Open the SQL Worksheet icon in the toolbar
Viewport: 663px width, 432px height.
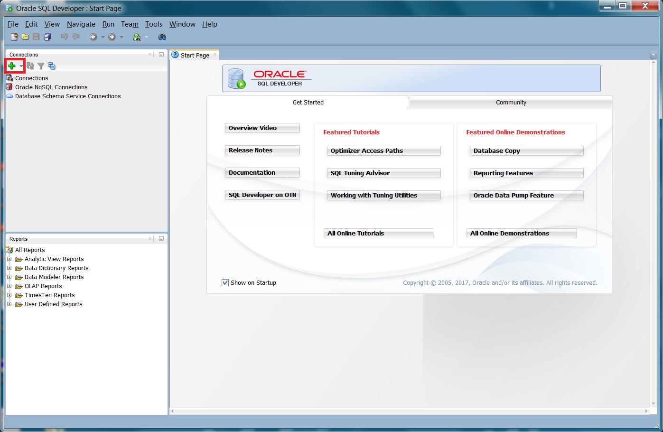[137, 37]
